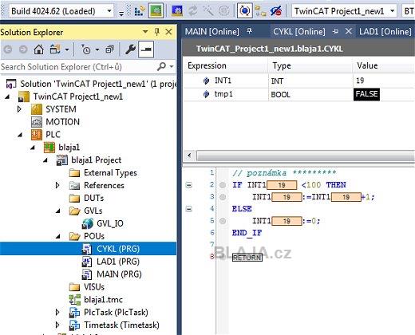Click the value 19 of INT1
Image resolution: width=415 pixels, height=335 pixels.
(x=360, y=81)
